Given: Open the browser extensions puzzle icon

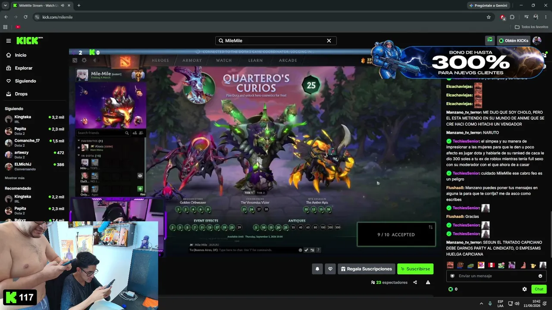Looking at the screenshot, I should (512, 17).
